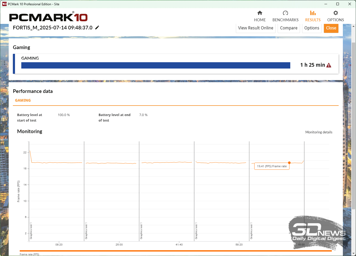Click the 19.41 (FPS) Frame rate tooltip
Screen dimensions: 356x256
point(272,166)
